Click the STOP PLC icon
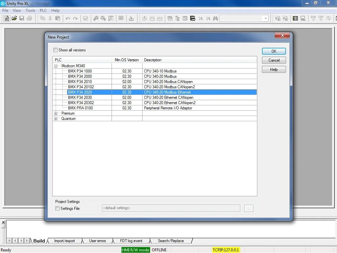Image resolution: width=337 pixels, height=253 pixels. tap(321, 18)
